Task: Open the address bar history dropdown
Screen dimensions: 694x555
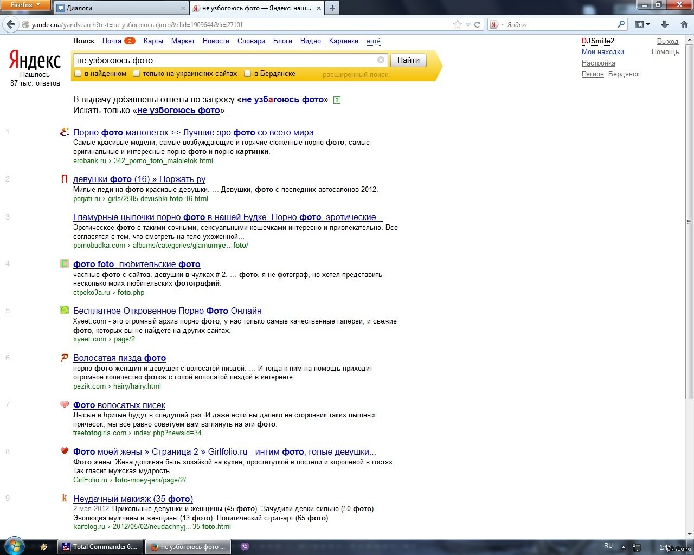Action: 468,24
